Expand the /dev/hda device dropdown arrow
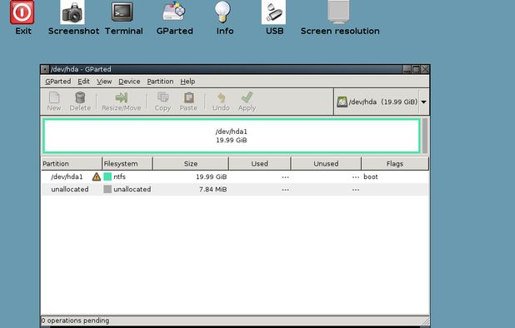The height and width of the screenshot is (328, 515). click(423, 102)
